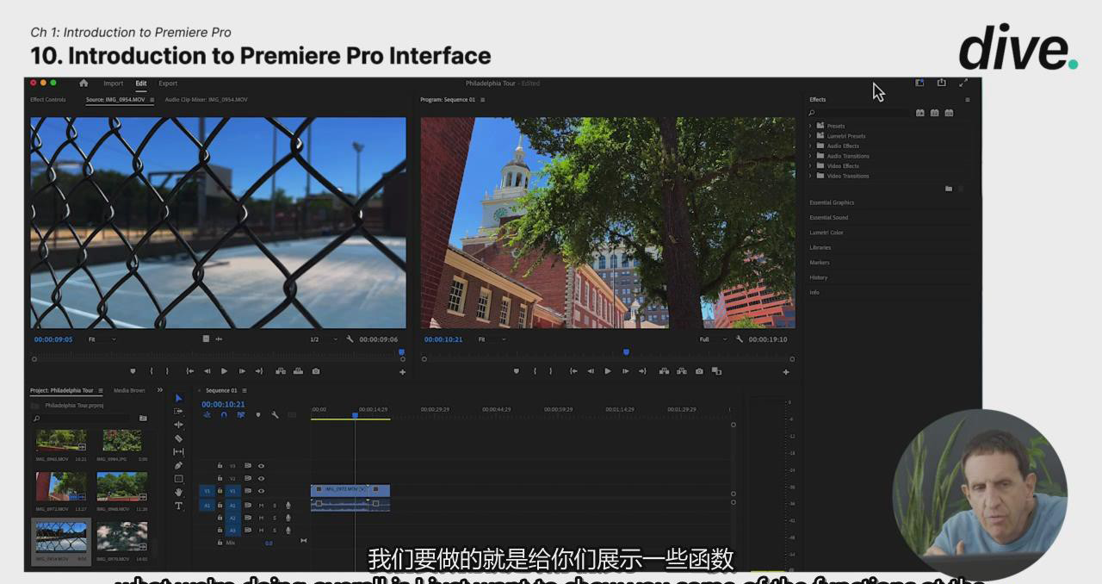1102x584 pixels.
Task: Open Program monitor wrench settings
Action: tap(740, 339)
